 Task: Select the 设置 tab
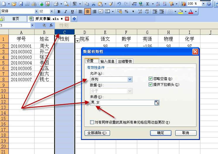coord(92,61)
